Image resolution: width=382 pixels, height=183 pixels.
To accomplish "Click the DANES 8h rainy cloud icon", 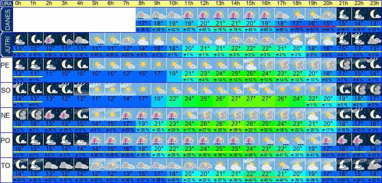I will [143, 14].
